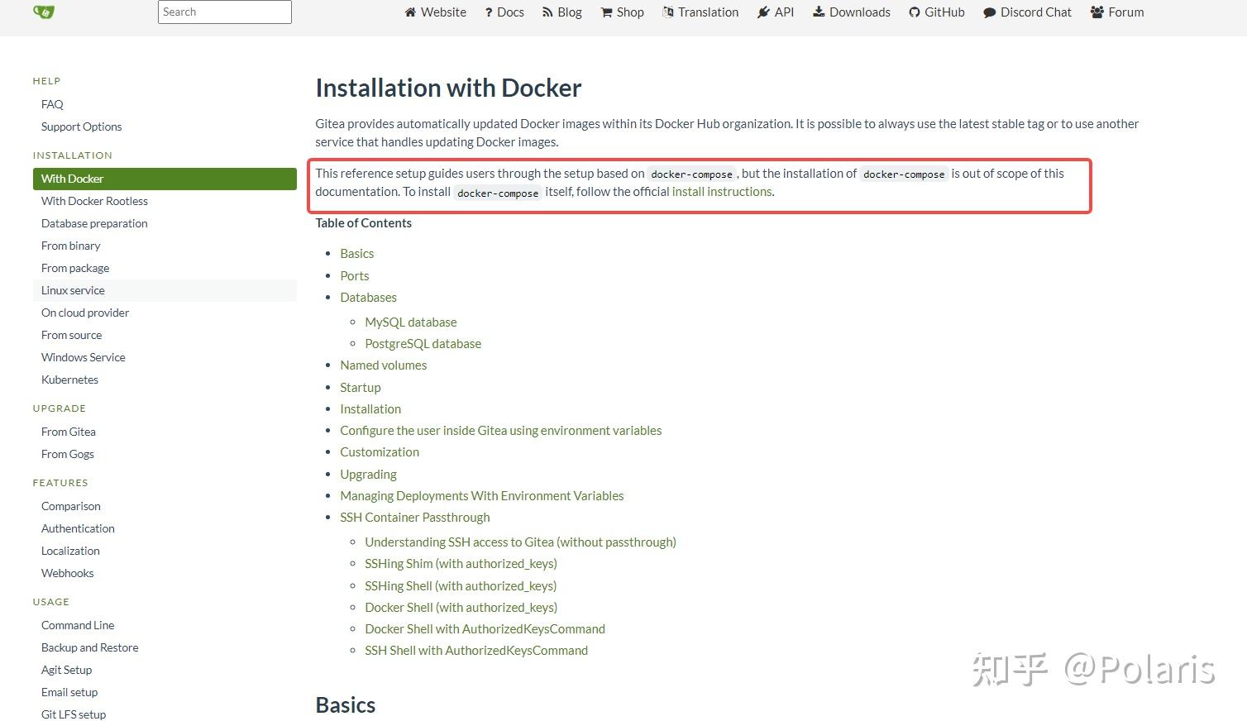Click the Gitea logo
1247x721 pixels.
coord(43,12)
